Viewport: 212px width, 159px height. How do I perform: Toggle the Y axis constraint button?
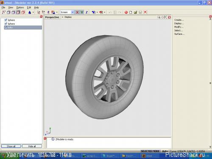point(82,12)
